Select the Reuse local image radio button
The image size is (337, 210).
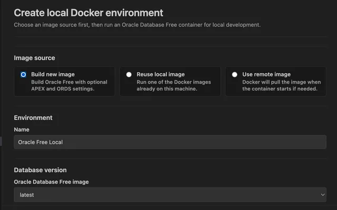[x=129, y=75]
